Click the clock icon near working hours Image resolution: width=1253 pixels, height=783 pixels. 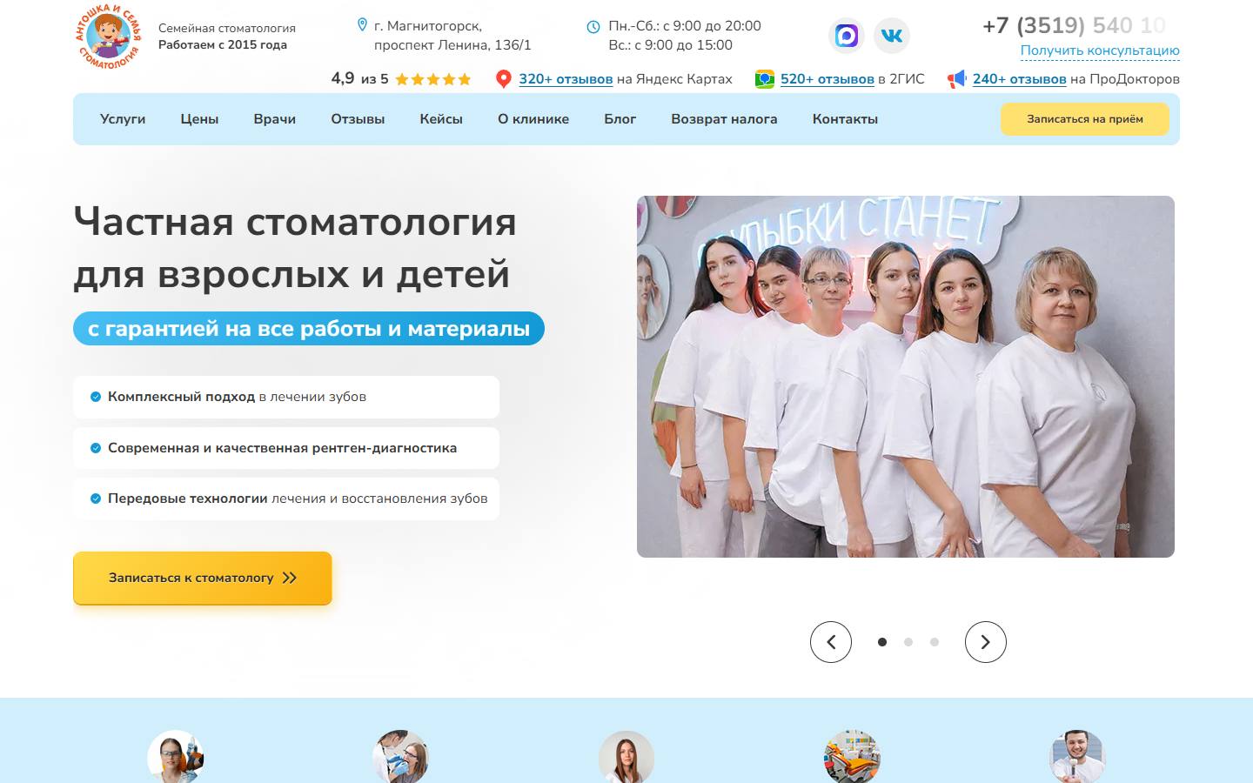pos(593,27)
